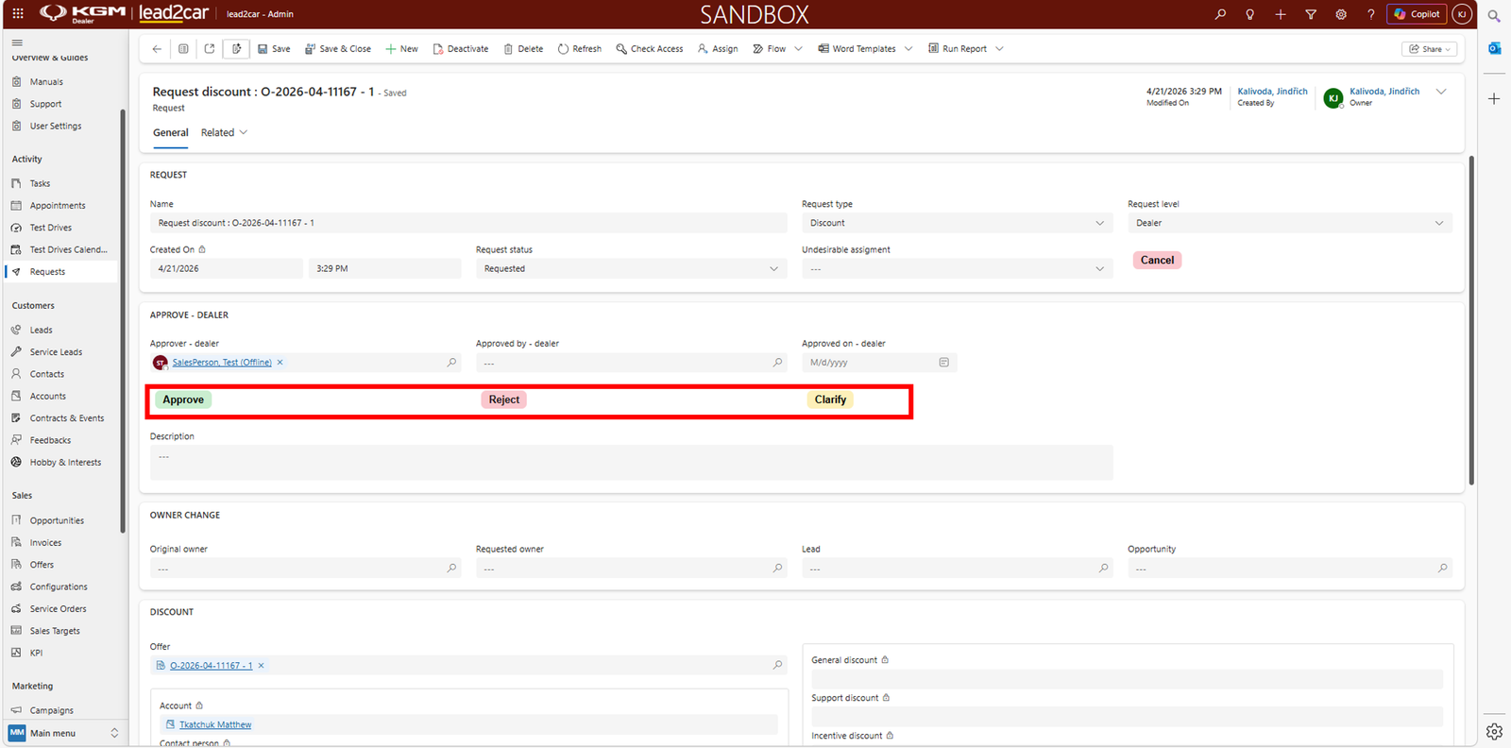Open the app launcher waffle icon

(18, 14)
